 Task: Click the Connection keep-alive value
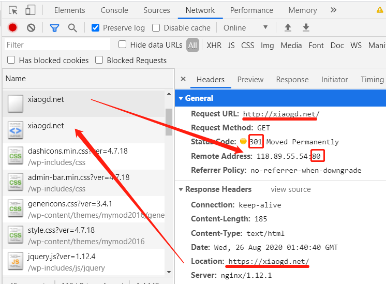click(260, 205)
